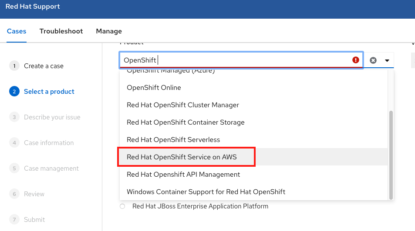Select Red Hat OpenShift Container Storage
Image resolution: width=415 pixels, height=231 pixels.
[x=186, y=122]
